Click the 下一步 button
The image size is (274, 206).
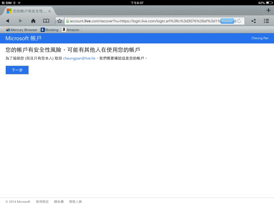point(17,70)
